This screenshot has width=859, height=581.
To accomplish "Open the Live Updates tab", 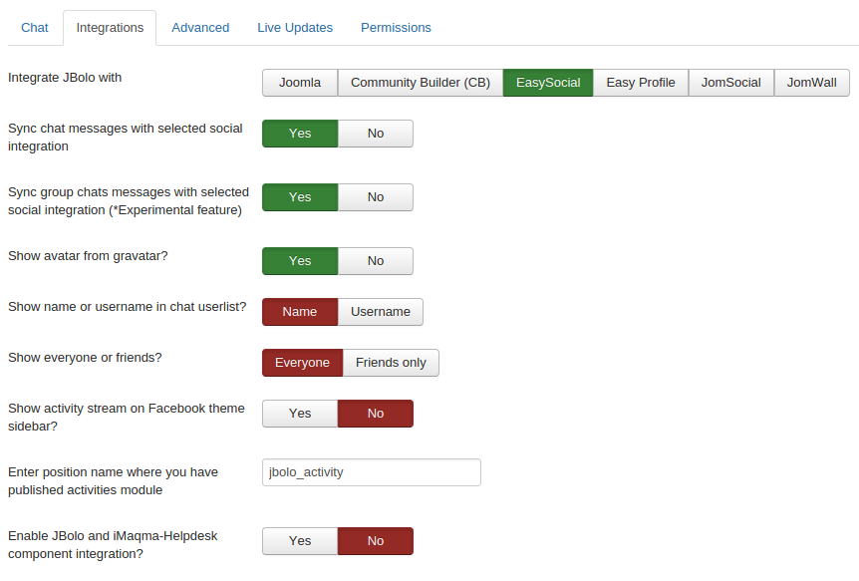I will coord(295,28).
